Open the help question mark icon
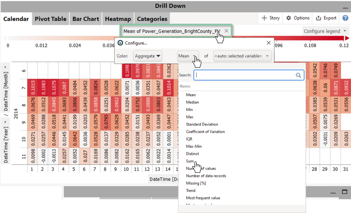 (345, 18)
